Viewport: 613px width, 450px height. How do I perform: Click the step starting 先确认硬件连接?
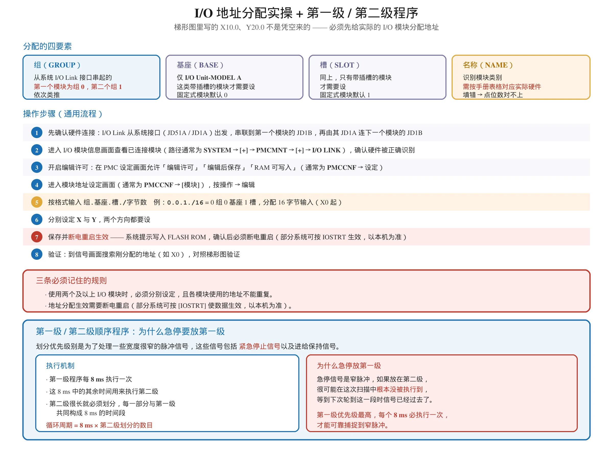[235, 133]
